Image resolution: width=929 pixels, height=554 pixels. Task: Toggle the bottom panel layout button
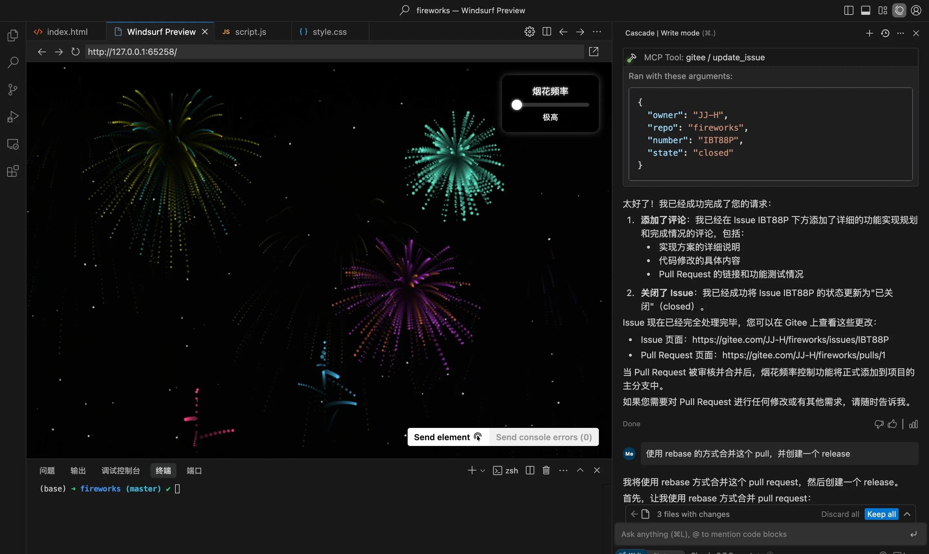[x=865, y=10]
